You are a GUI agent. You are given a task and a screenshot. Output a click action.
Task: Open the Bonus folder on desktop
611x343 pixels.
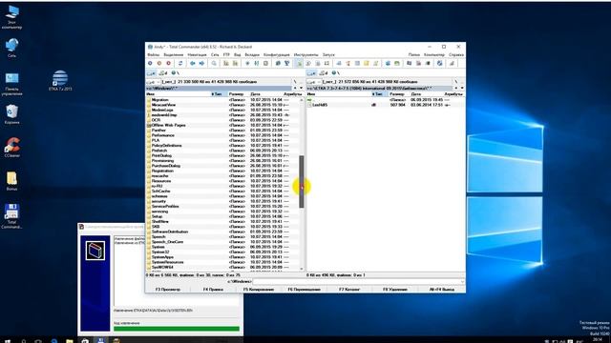pyautogui.click(x=11, y=181)
